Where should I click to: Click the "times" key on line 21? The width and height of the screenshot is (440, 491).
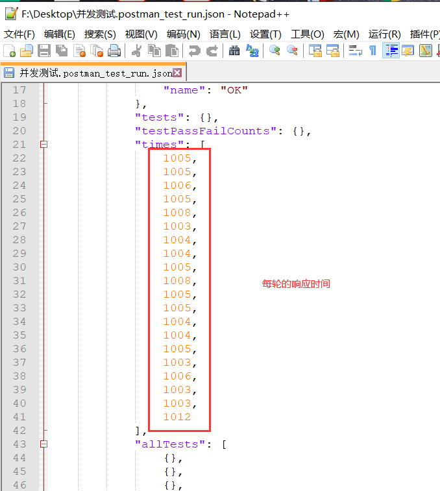click(x=159, y=145)
